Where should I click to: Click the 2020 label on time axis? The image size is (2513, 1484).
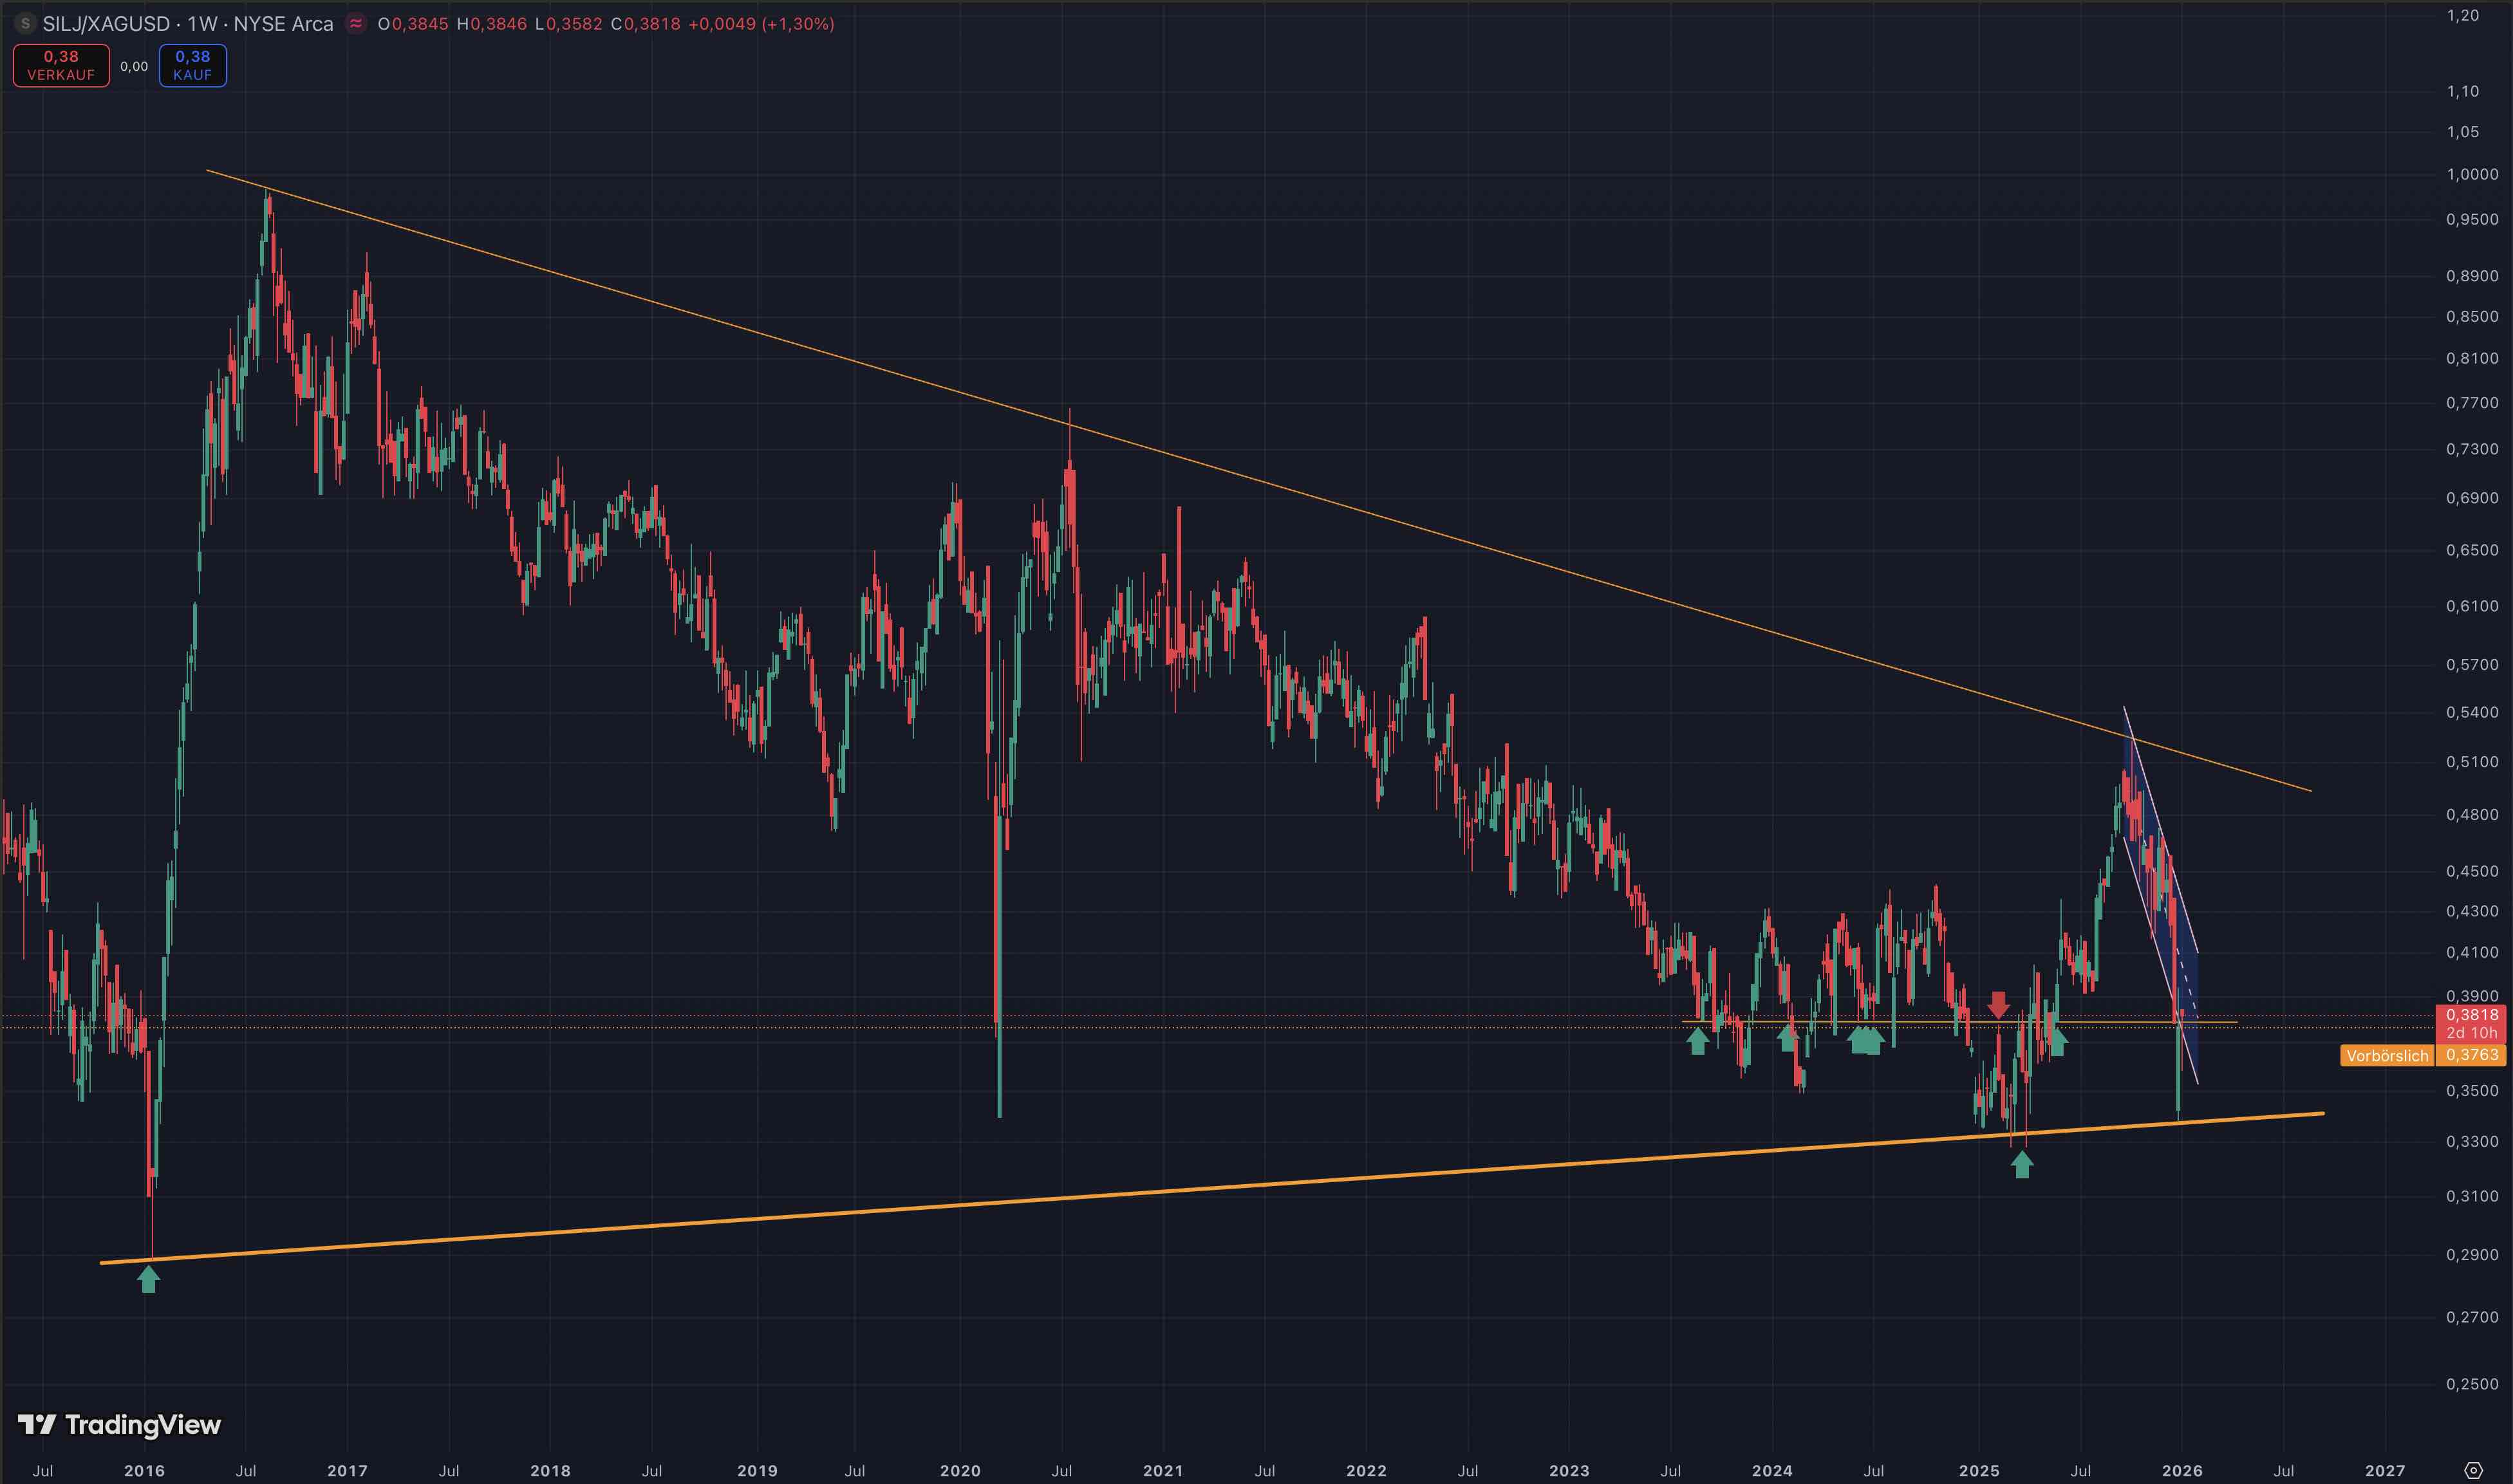coord(960,1470)
